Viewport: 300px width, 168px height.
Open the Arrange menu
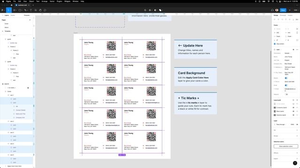point(45,1)
